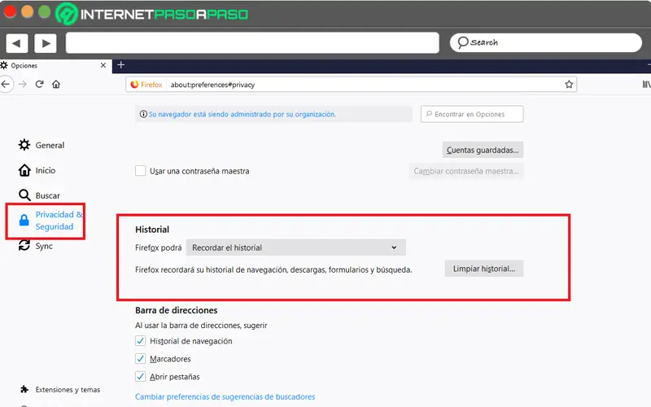Reload the preferences page
Image resolution: width=651 pixels, height=407 pixels.
(39, 85)
